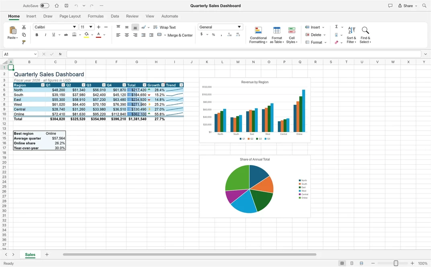
Task: Switch to the Page Layout tab
Action: [70, 16]
